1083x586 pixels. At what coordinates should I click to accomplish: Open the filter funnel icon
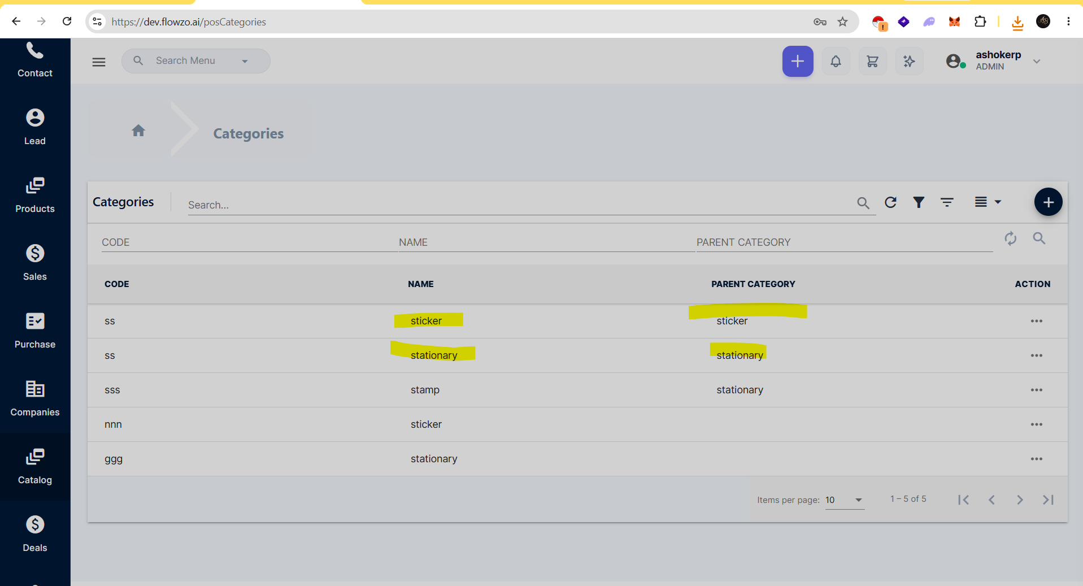919,202
